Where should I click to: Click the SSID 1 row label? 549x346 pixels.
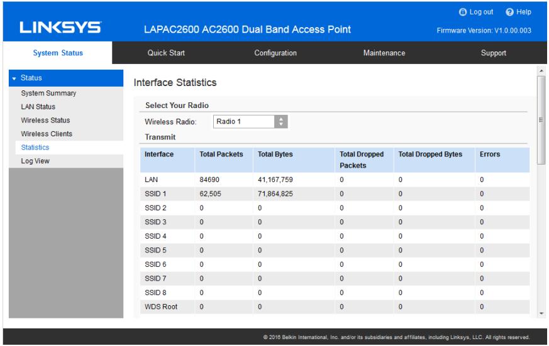pos(155,193)
